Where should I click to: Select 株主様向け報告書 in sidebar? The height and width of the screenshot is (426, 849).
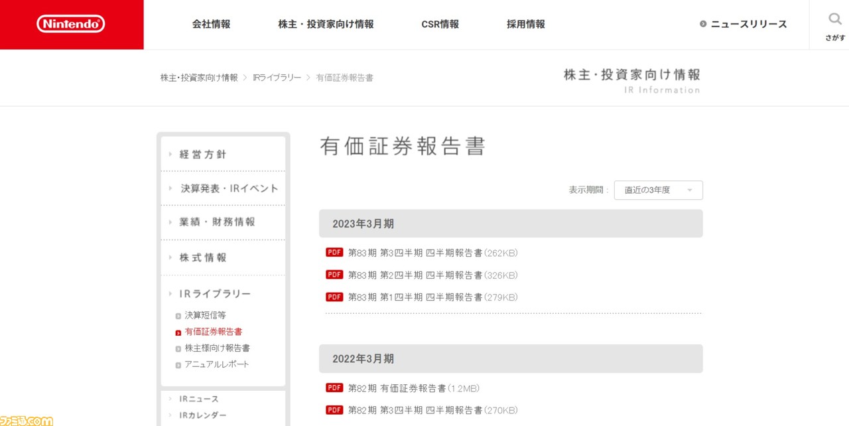coord(217,348)
